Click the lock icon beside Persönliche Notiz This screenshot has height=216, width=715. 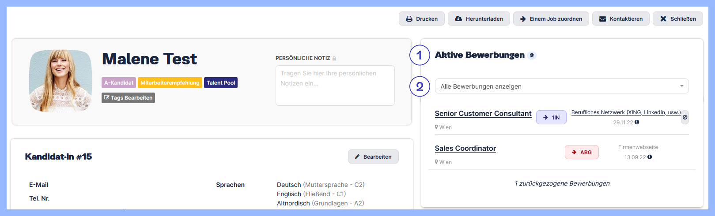click(x=334, y=59)
